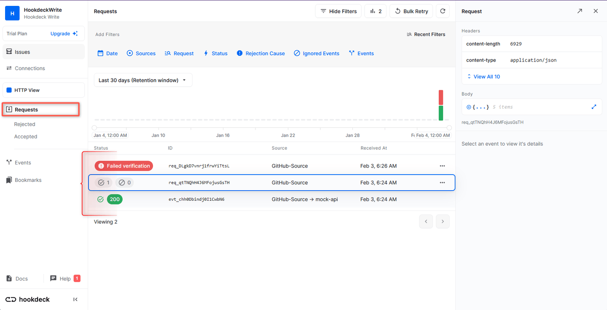Open the Last 30 days retention window dropdown
The height and width of the screenshot is (310, 607).
click(143, 80)
